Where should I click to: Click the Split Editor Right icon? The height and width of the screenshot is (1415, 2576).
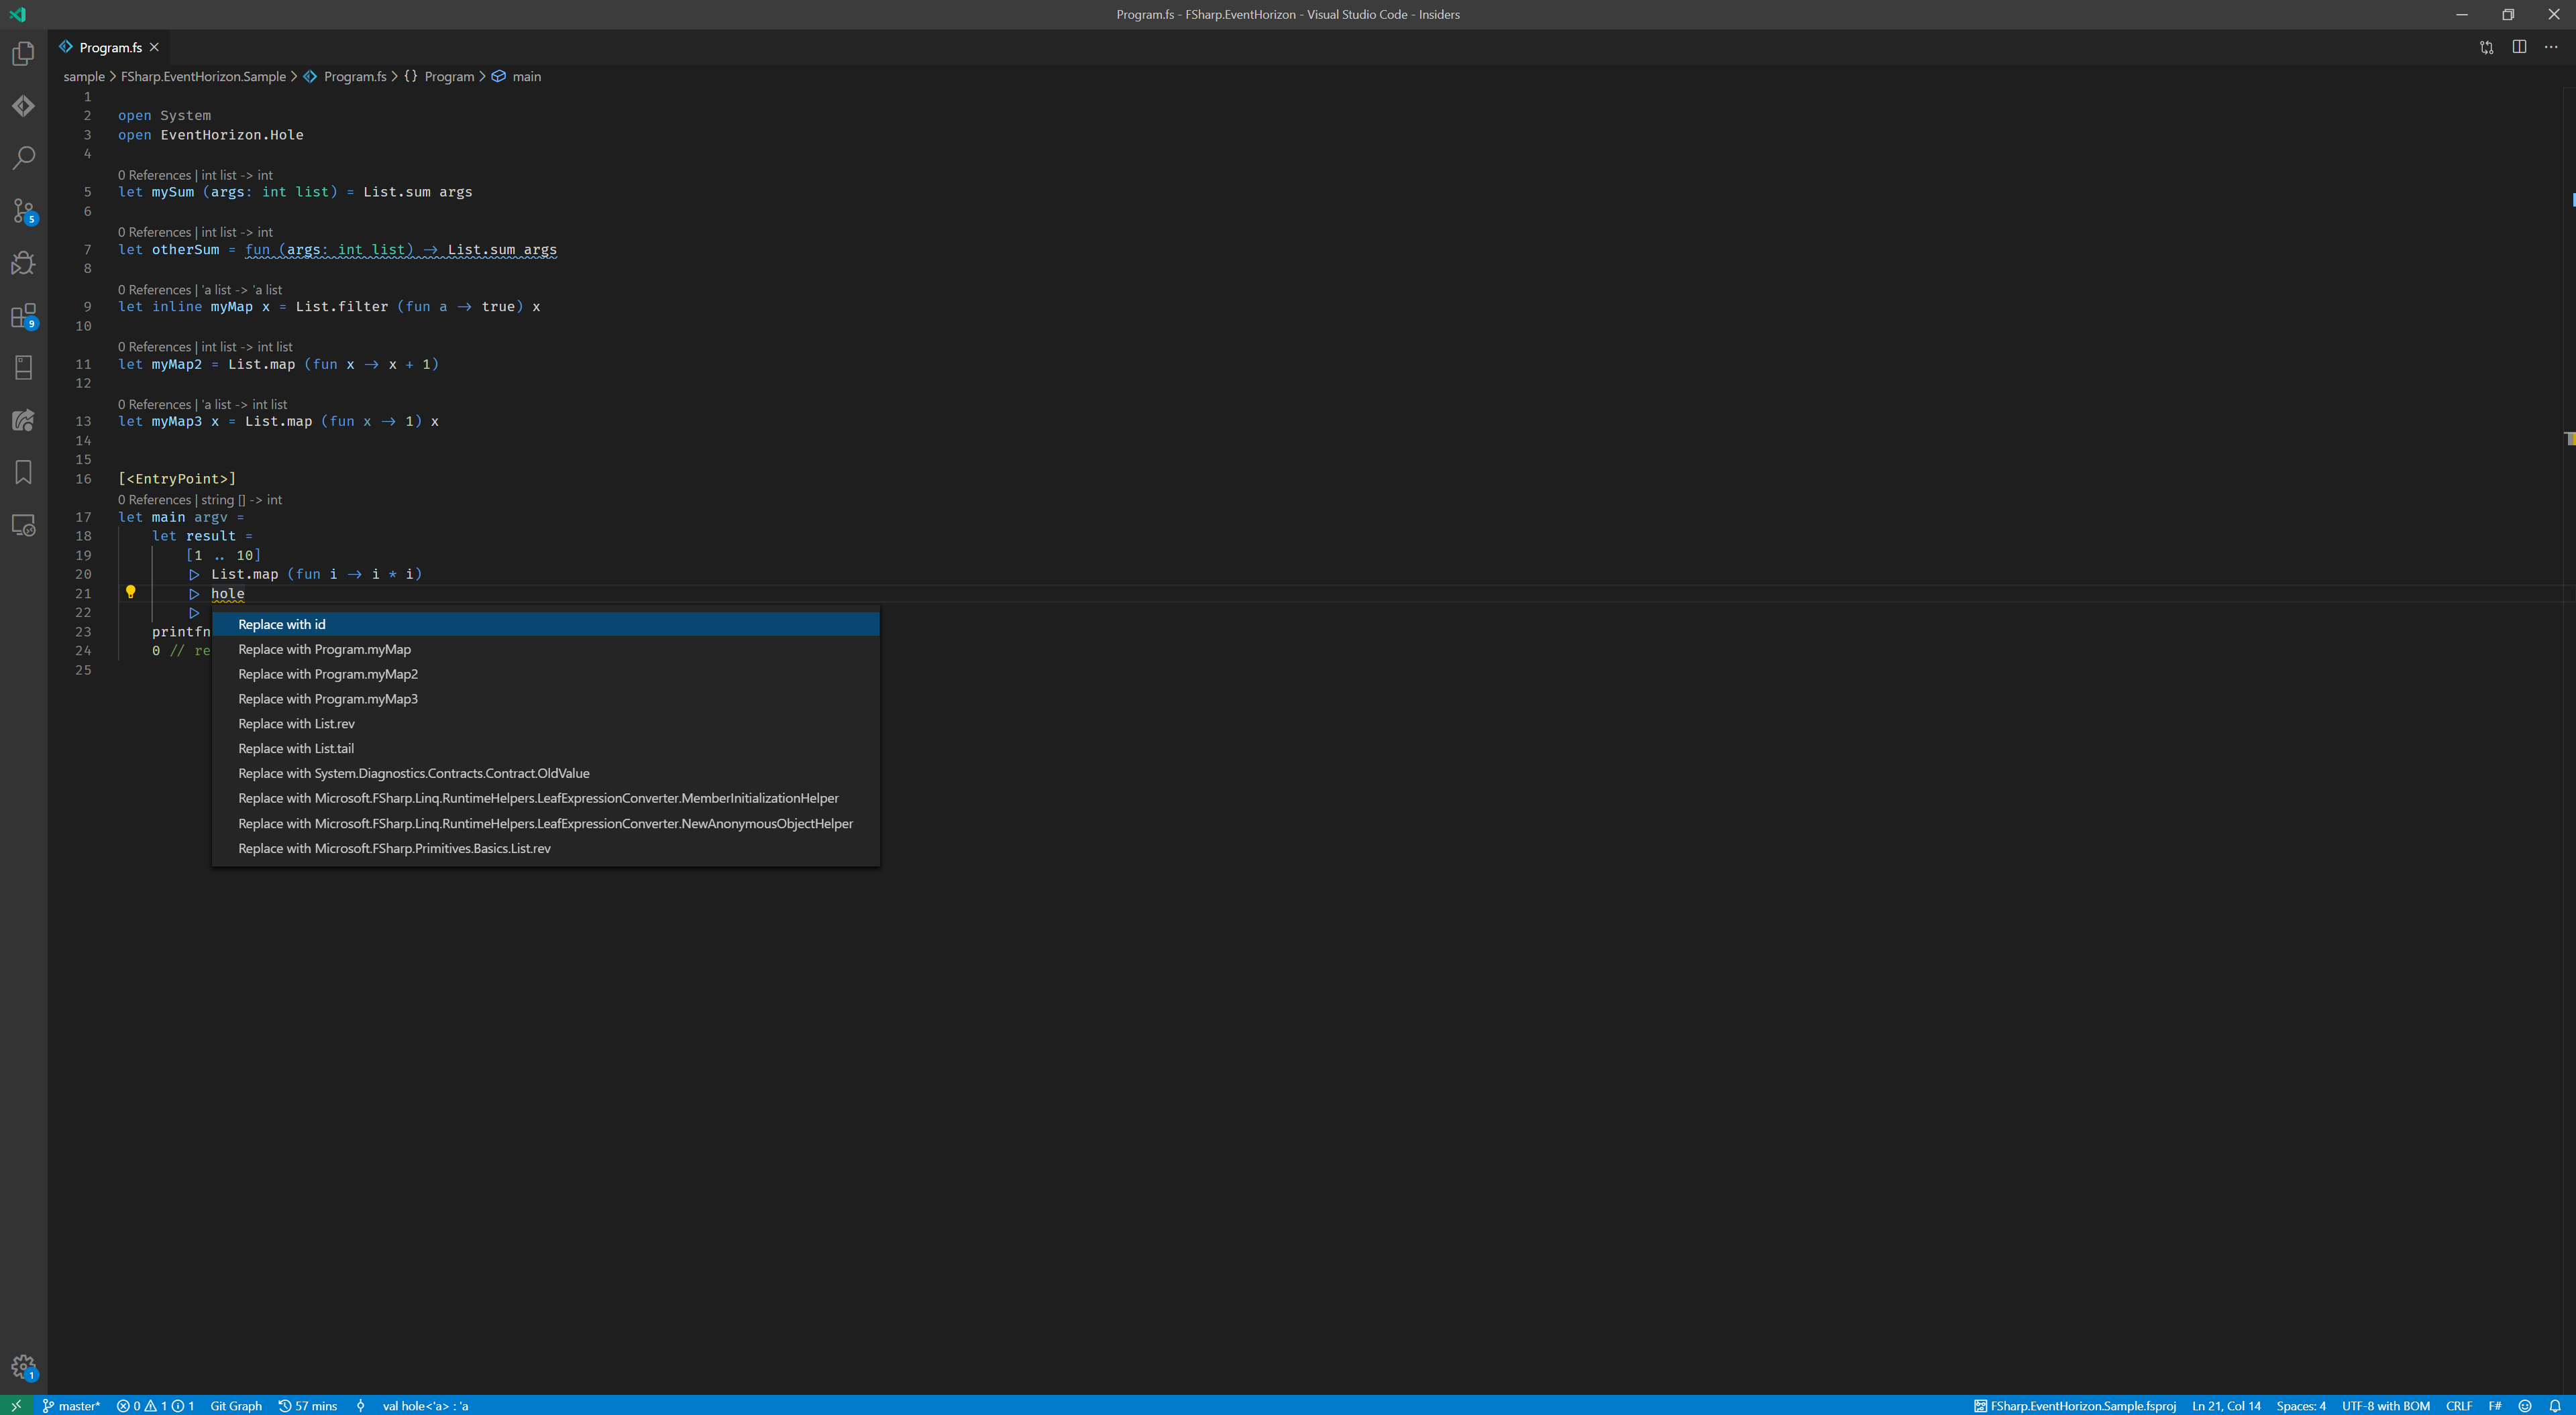click(2519, 47)
